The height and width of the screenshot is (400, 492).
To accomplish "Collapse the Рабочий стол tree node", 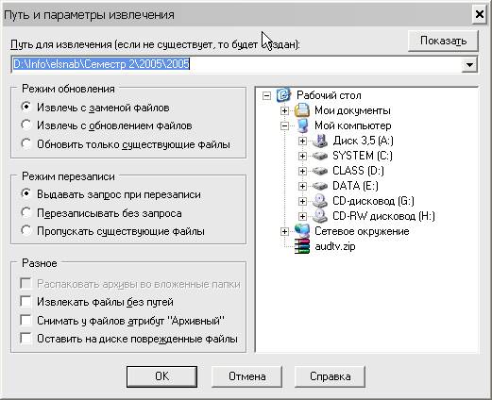I will click(266, 95).
